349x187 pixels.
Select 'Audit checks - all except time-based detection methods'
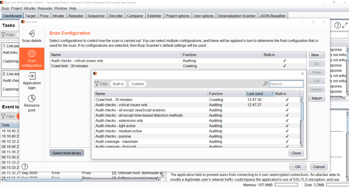(197, 115)
